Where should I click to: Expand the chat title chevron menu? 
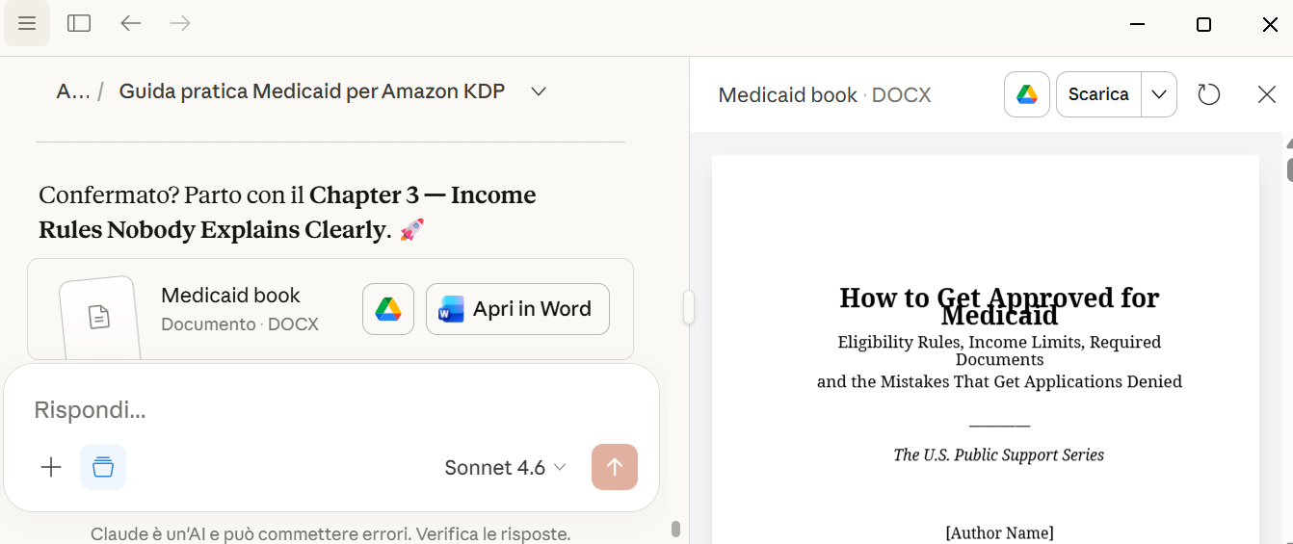click(539, 91)
